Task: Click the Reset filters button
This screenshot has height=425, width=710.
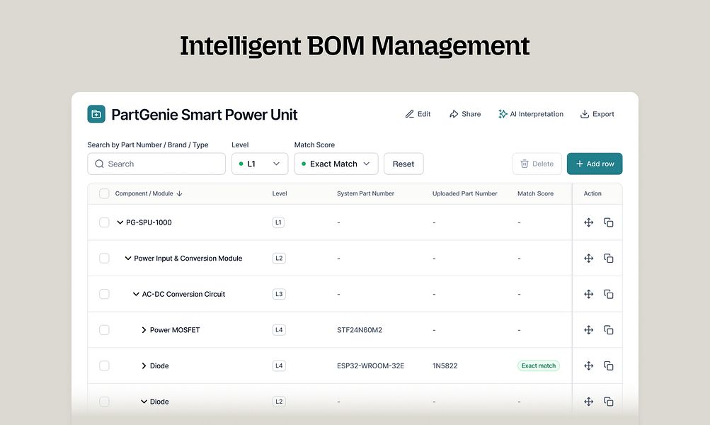Action: coord(403,164)
